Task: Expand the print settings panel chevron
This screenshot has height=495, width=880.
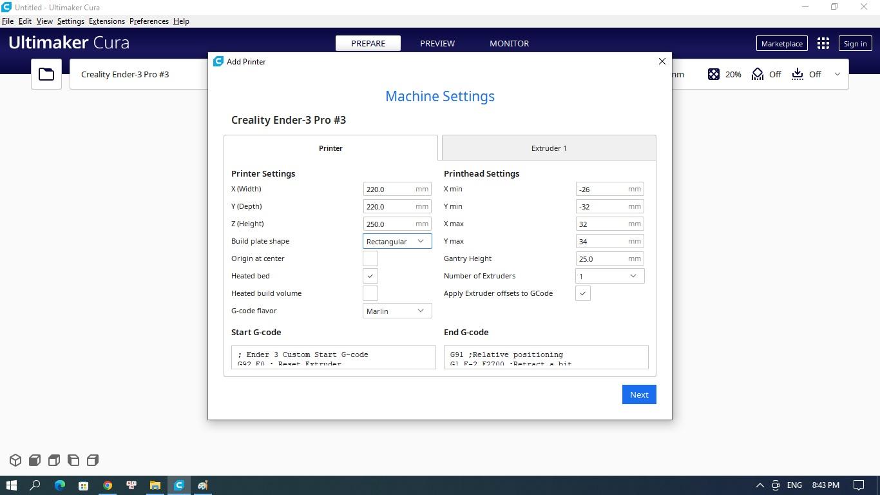Action: 837,74
